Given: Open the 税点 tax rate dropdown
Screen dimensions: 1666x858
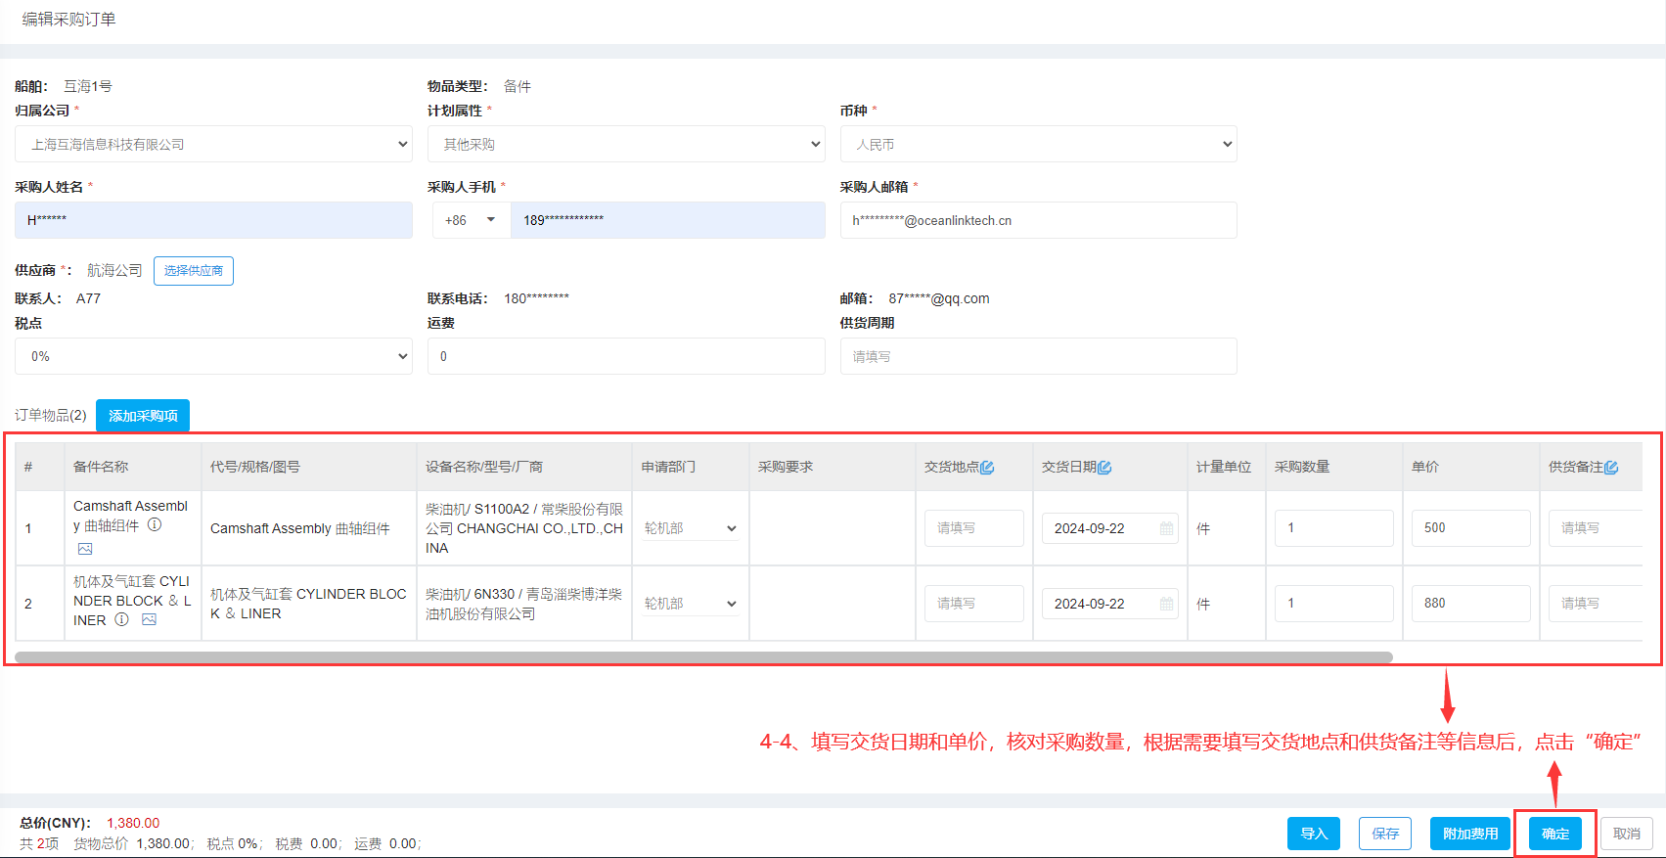Looking at the screenshot, I should pyautogui.click(x=213, y=356).
